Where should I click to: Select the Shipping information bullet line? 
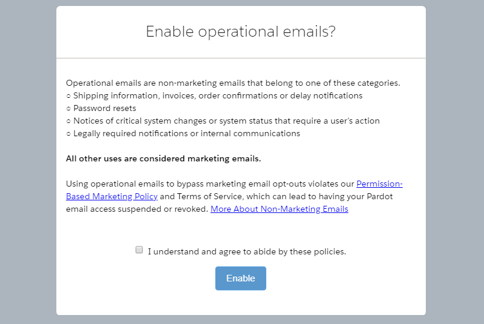click(x=218, y=95)
